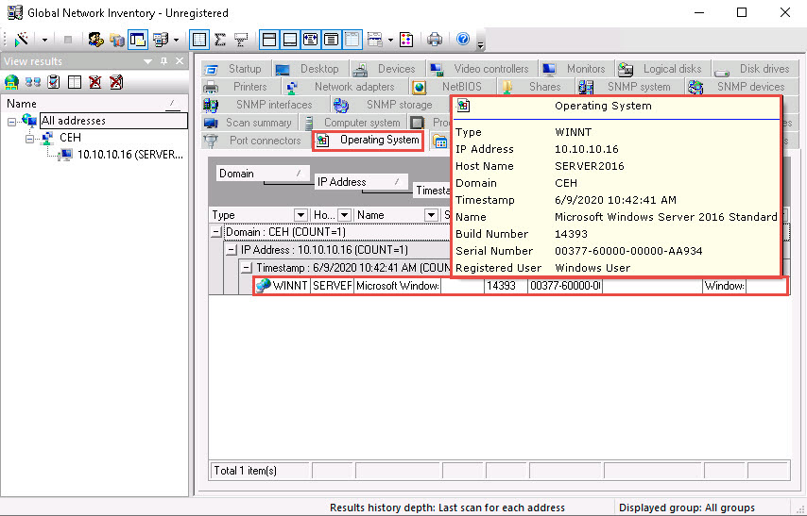Click the clipboard checkmark icon in View results
This screenshot has width=807, height=516.
(x=54, y=82)
